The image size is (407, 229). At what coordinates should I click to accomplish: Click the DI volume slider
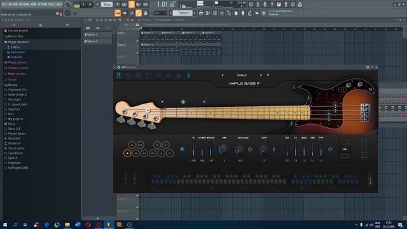click(193, 149)
